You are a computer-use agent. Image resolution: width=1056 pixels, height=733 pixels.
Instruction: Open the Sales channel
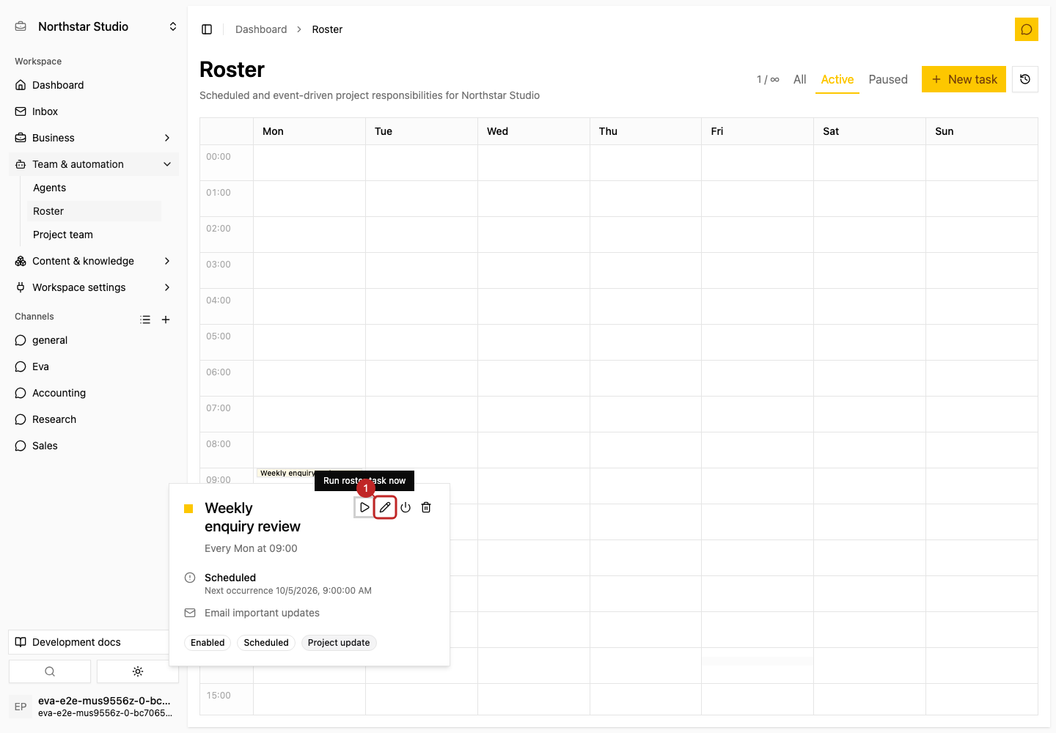click(94, 446)
